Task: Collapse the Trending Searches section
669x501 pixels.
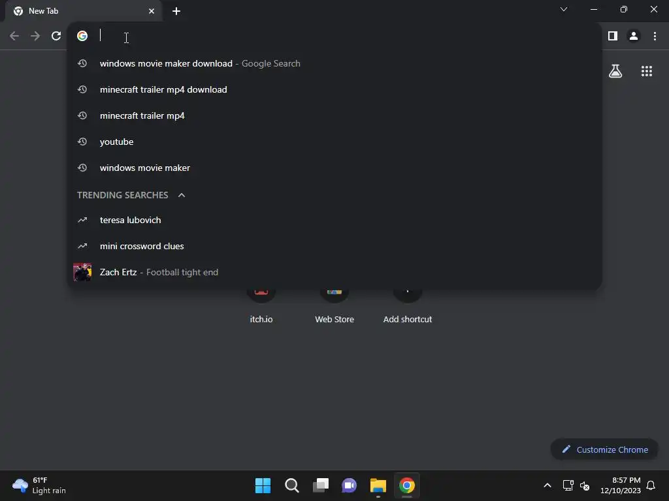Action: point(182,195)
